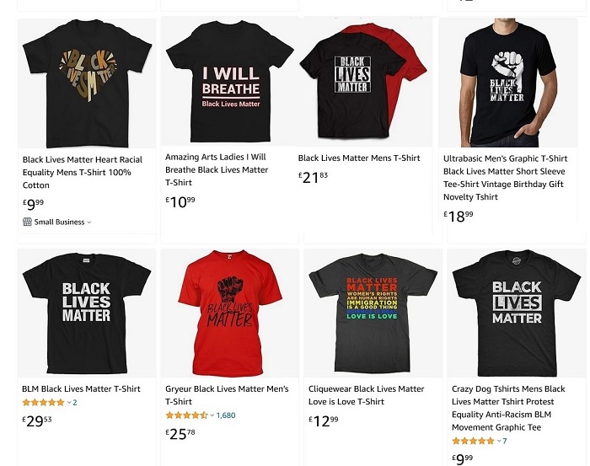Open the 1,680 reviews link
The image size is (590, 466).
[226, 415]
